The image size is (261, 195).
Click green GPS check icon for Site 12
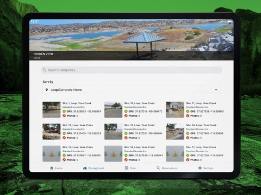(64, 133)
